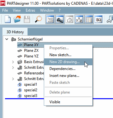Click the Scharnierflügel root label
Image resolution: width=113 pixels, height=118 pixels.
click(x=30, y=39)
